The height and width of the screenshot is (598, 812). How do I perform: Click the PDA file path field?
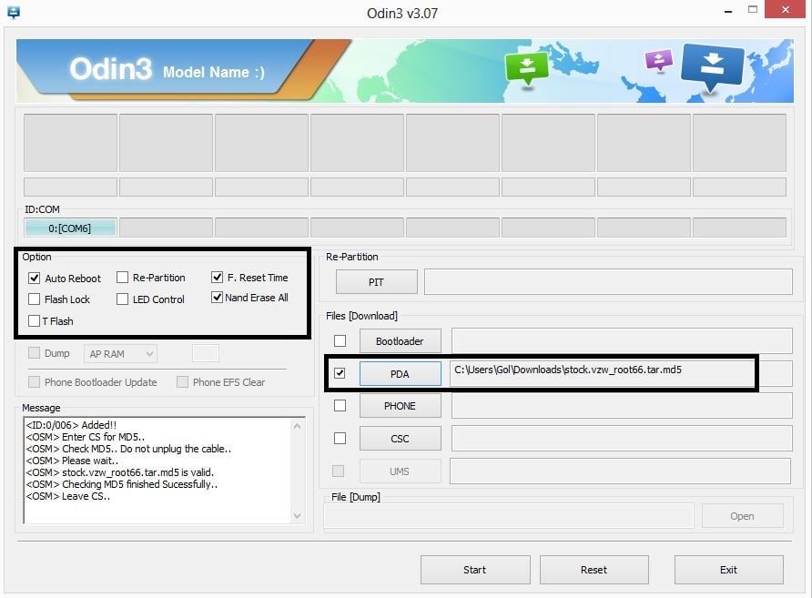(x=601, y=370)
